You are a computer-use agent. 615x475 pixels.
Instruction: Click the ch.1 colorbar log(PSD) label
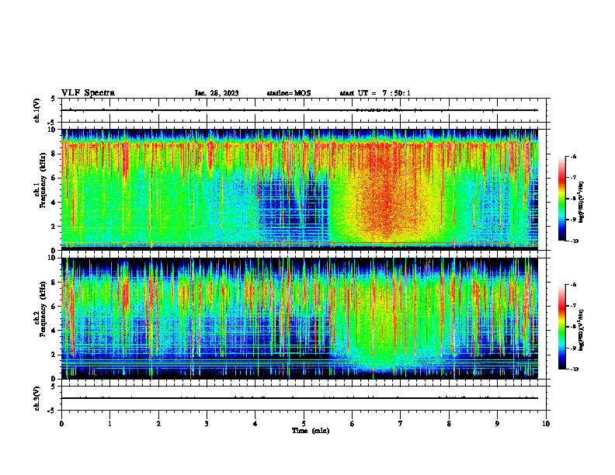click(x=582, y=202)
